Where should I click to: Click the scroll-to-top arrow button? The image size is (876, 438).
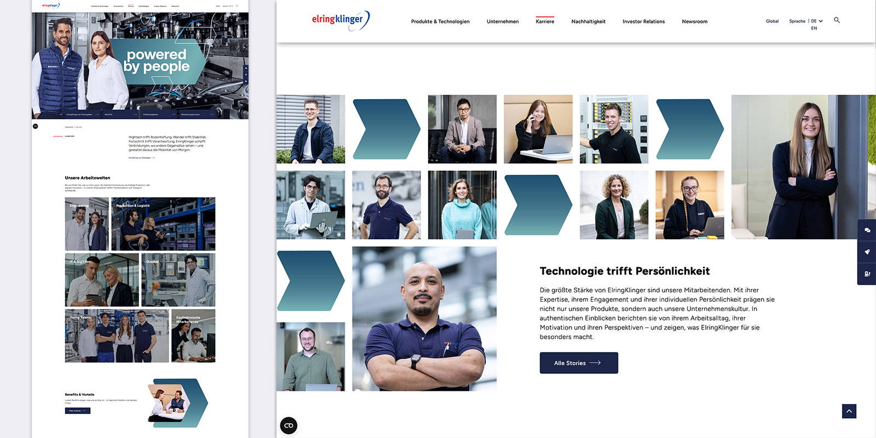[849, 411]
